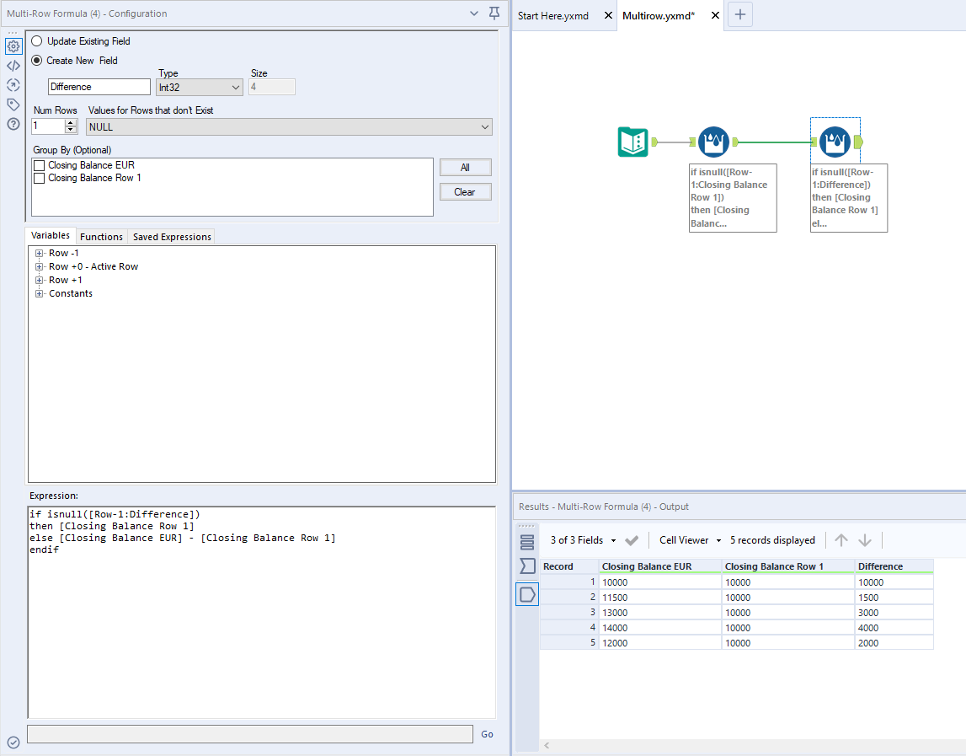Open the annotation tag icon in sidebar
Screen dimensions: 966x756
pos(13,104)
